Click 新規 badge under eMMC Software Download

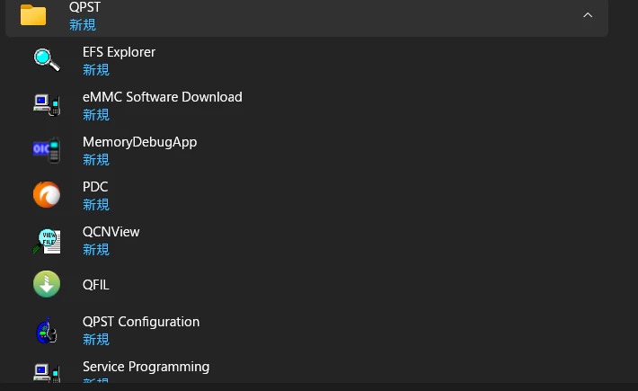[96, 115]
